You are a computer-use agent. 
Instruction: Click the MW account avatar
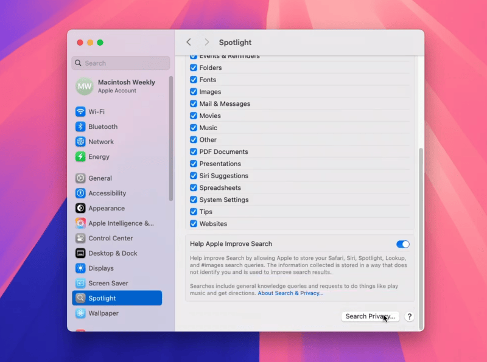click(85, 86)
